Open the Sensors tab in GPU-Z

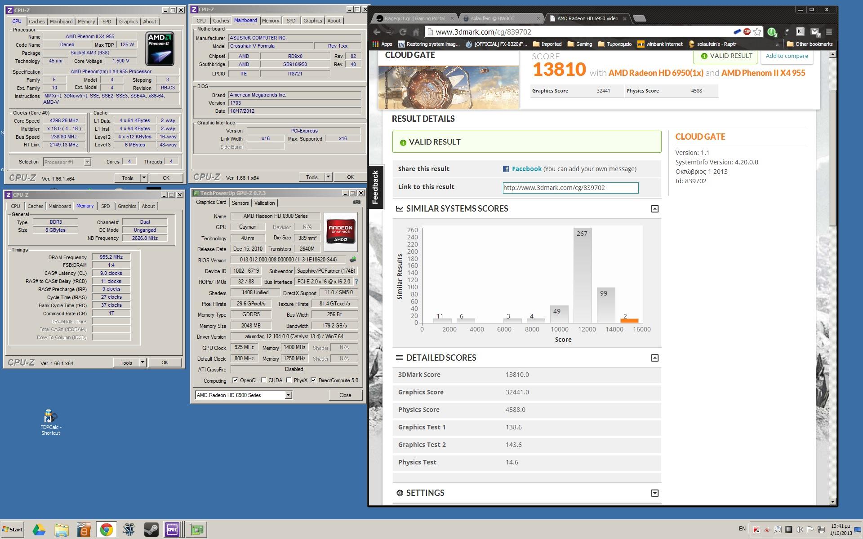click(240, 203)
